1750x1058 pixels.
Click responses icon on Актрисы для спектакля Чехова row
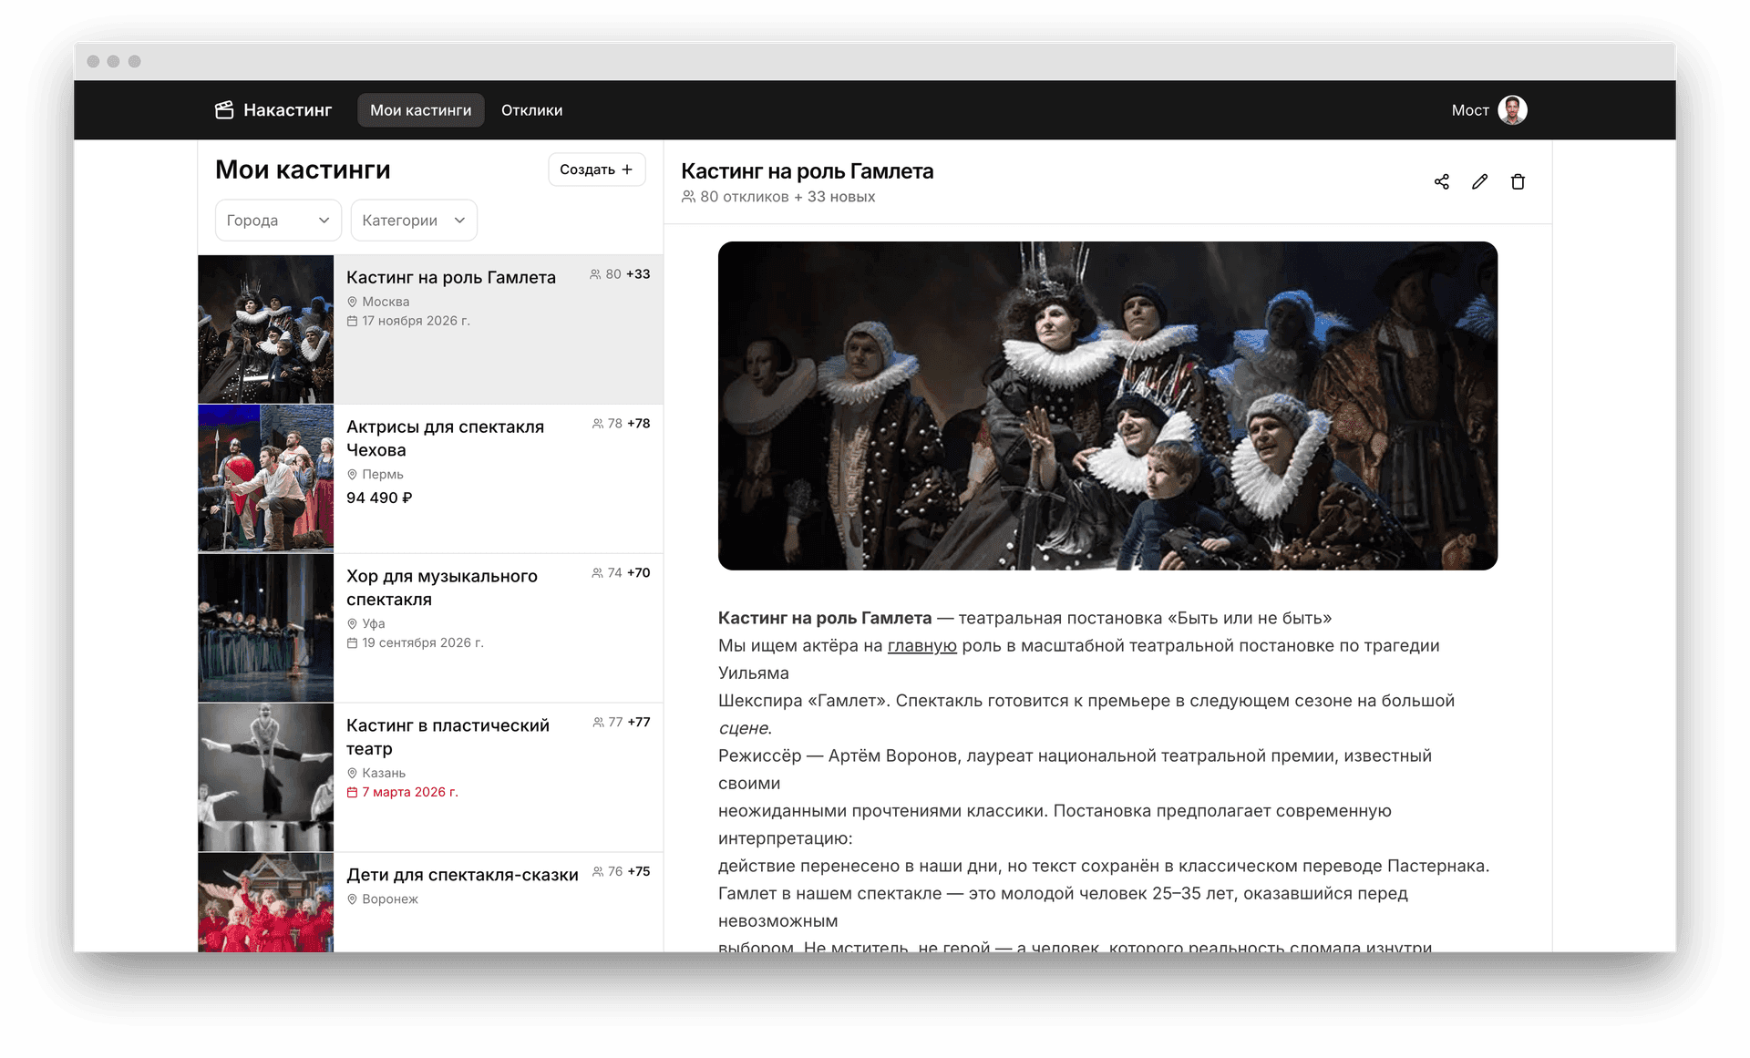point(597,424)
